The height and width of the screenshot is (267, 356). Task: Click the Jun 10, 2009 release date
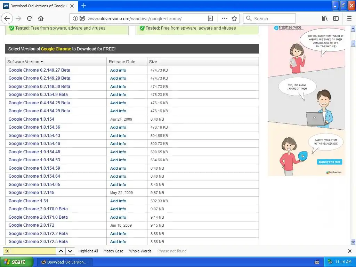coord(121,225)
